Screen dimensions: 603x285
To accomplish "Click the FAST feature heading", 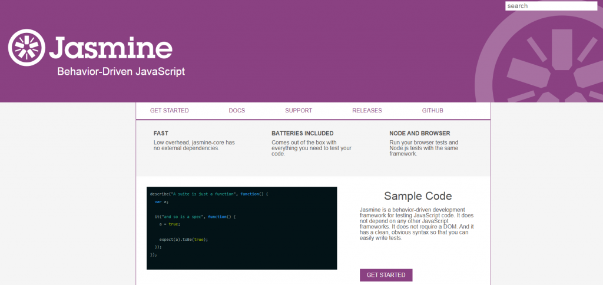I will 161,134.
